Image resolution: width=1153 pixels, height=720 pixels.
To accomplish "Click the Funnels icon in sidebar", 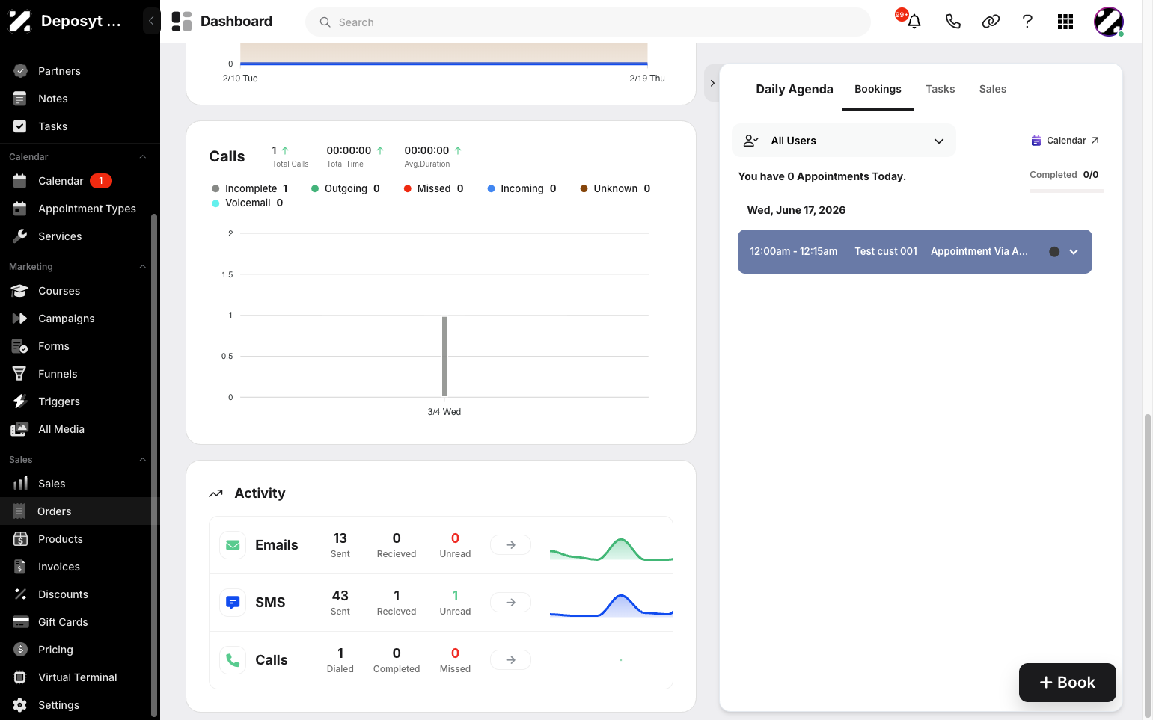I will [20, 374].
